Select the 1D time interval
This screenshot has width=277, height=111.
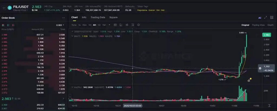99,25
